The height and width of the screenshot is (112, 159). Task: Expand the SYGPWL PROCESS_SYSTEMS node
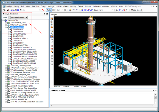(x=6, y=97)
